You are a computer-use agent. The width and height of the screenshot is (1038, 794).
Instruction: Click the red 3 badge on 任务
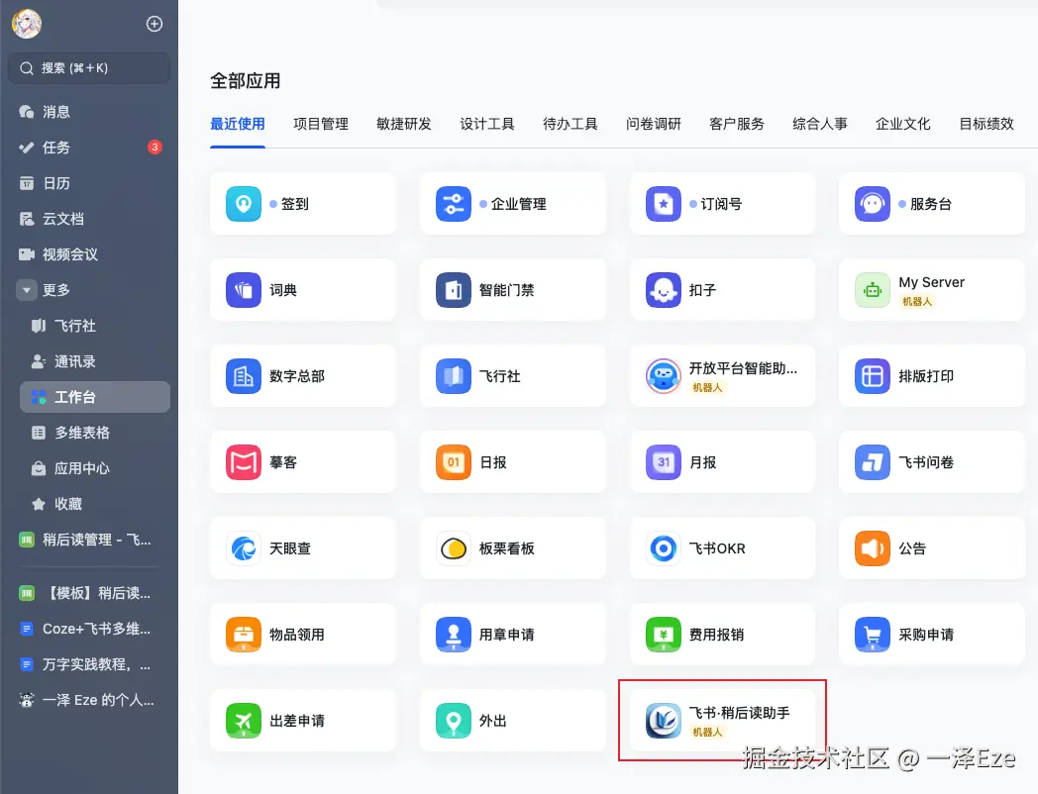pos(155,147)
